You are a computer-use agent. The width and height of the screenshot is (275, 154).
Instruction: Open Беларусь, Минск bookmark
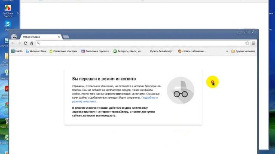point(128,51)
